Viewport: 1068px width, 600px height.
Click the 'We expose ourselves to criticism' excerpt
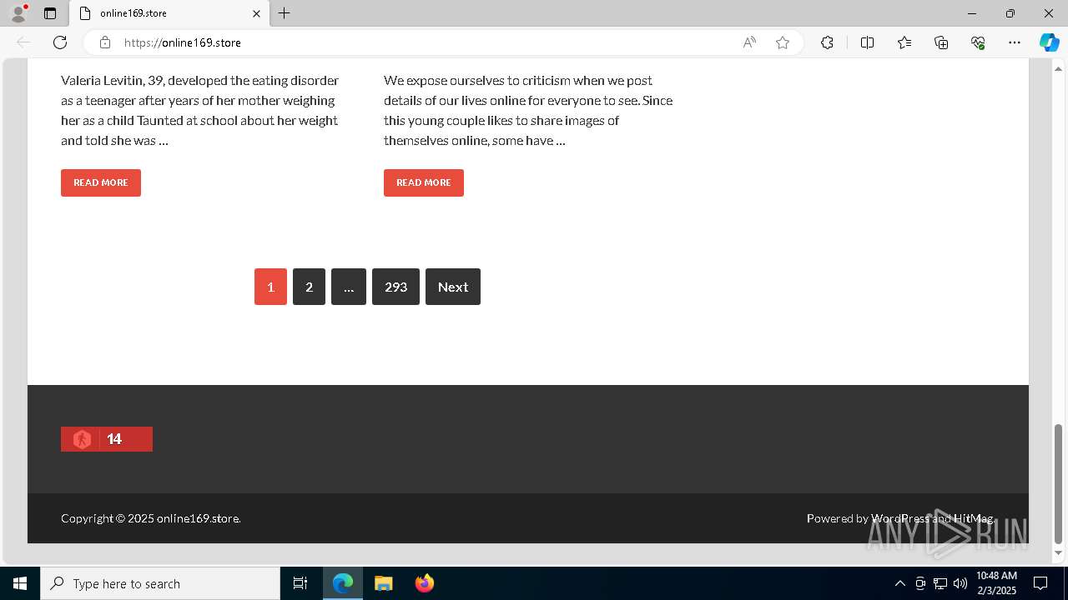click(x=528, y=110)
